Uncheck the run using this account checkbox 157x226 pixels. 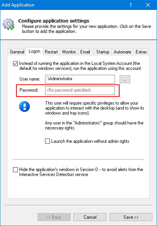15,63
